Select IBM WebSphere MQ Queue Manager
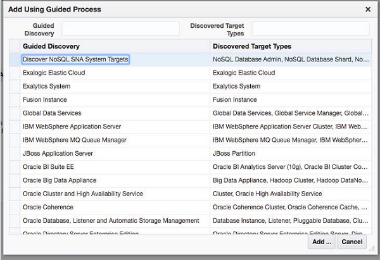 point(75,140)
